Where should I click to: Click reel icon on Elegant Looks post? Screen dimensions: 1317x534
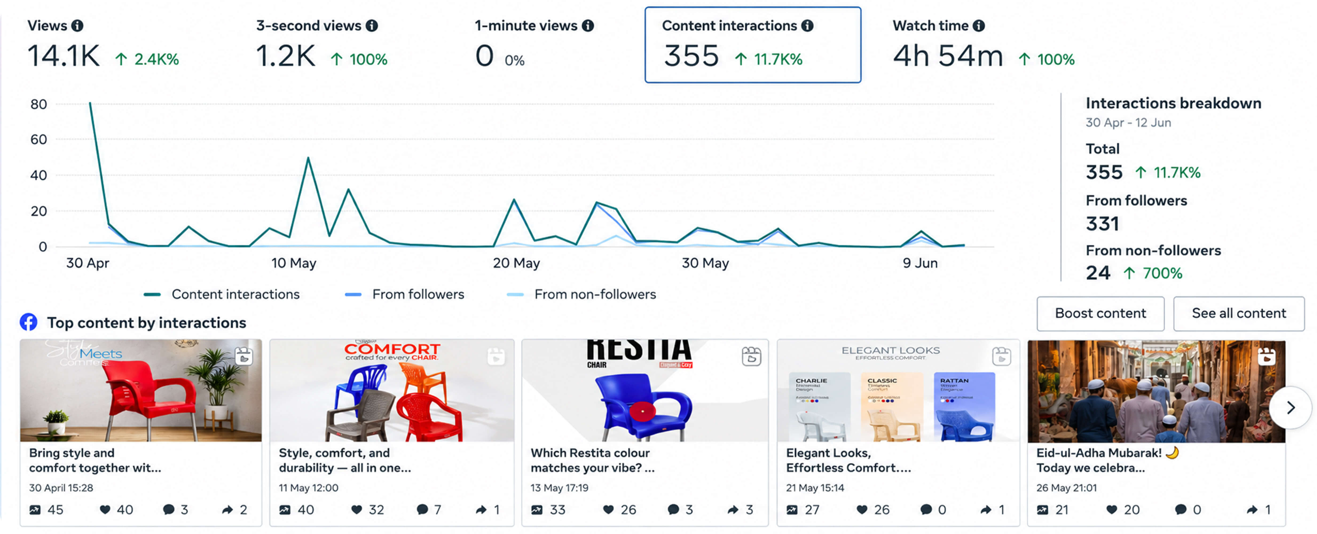1001,356
